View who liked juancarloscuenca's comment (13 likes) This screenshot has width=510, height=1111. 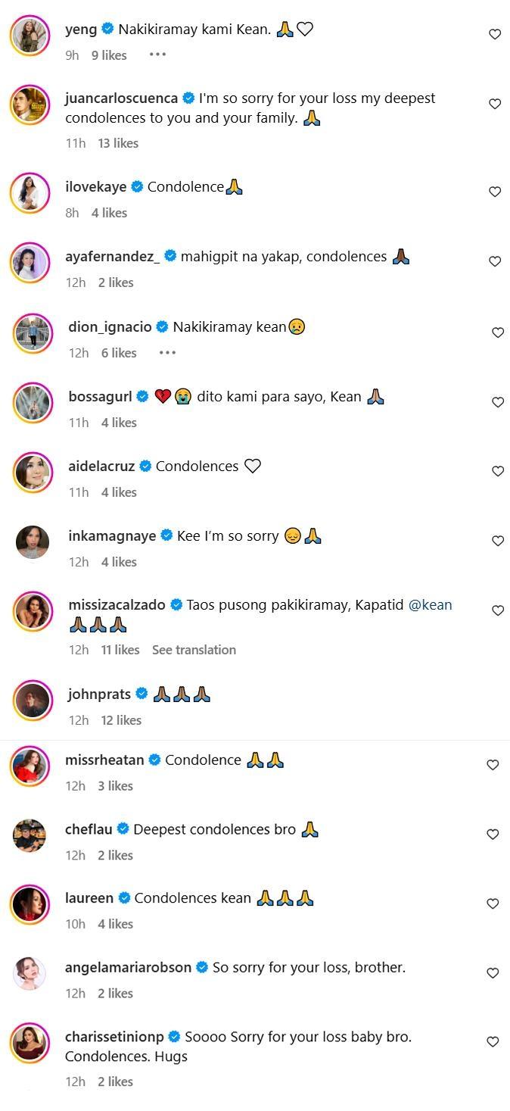click(x=118, y=143)
